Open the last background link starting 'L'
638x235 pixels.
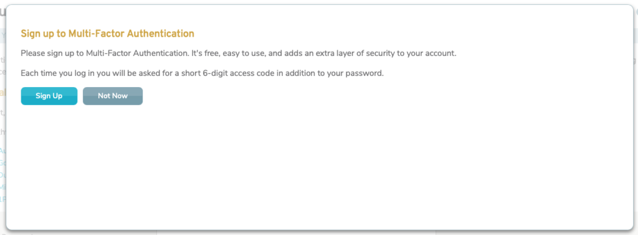3,200
